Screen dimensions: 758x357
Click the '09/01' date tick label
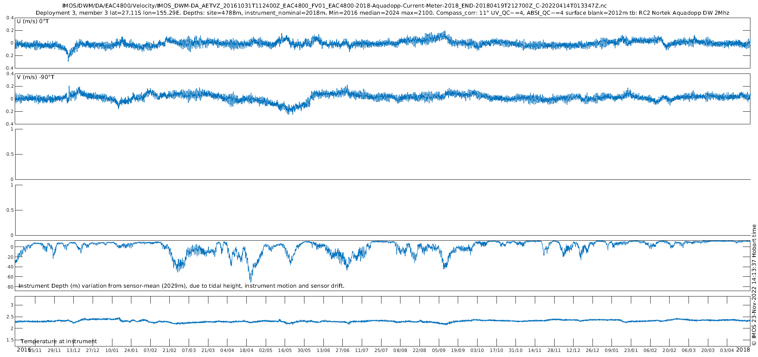tap(611, 350)
